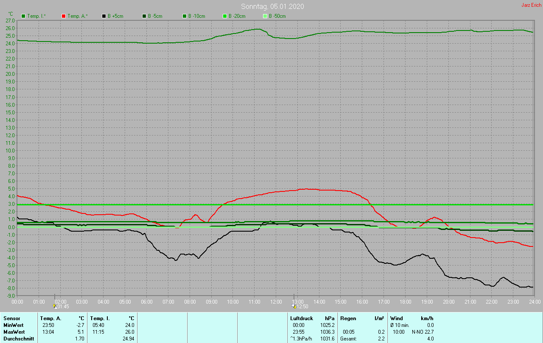
Task: Click the 23:55 pressure maximum time
Action: [299, 332]
